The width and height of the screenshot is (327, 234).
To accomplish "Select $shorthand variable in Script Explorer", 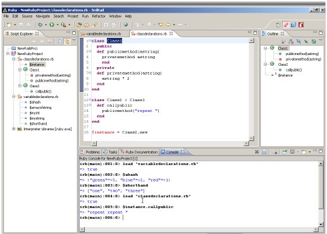I will pyautogui.click(x=38, y=123).
